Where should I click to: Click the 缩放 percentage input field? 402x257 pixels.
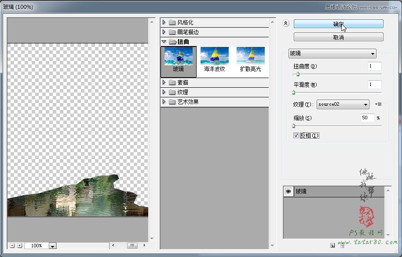pyautogui.click(x=367, y=118)
